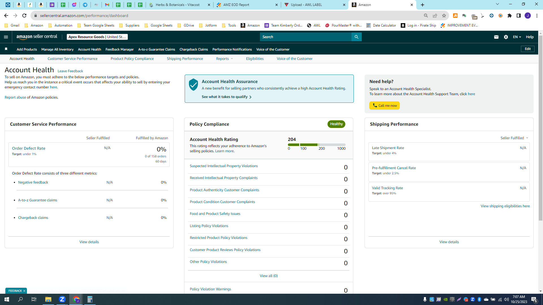Open a new browser tab
This screenshot has width=543, height=305.
tap(423, 5)
